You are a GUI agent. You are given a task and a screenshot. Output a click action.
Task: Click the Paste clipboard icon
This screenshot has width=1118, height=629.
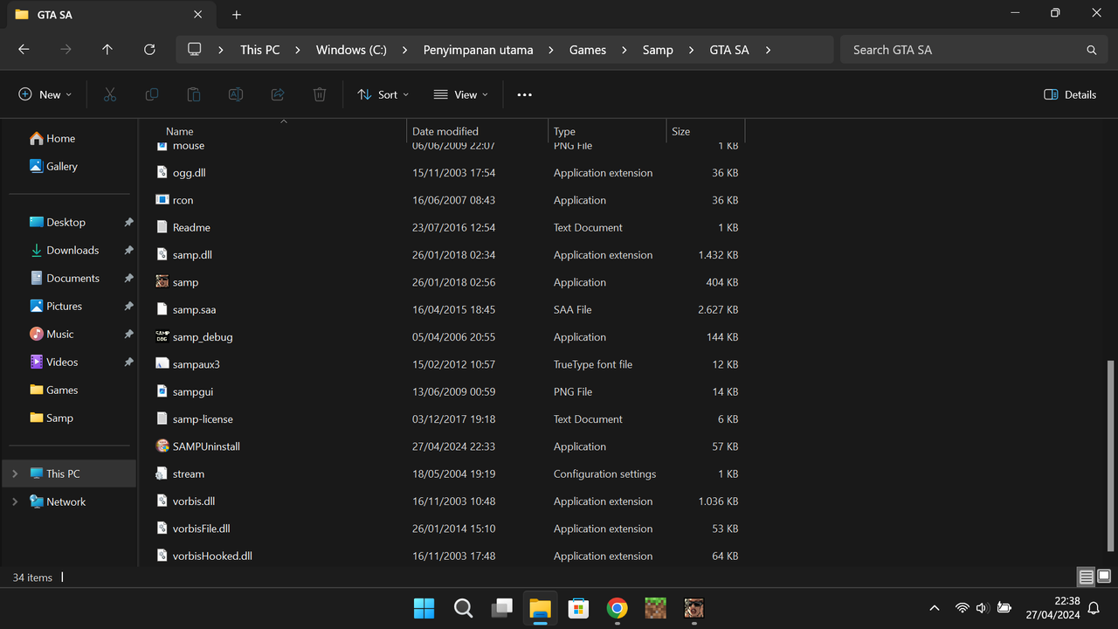pyautogui.click(x=194, y=94)
